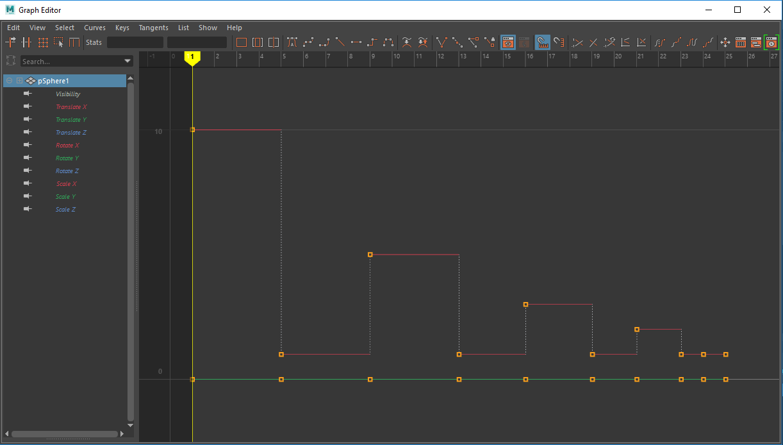
Task: Open the Tangents menu
Action: pos(153,28)
